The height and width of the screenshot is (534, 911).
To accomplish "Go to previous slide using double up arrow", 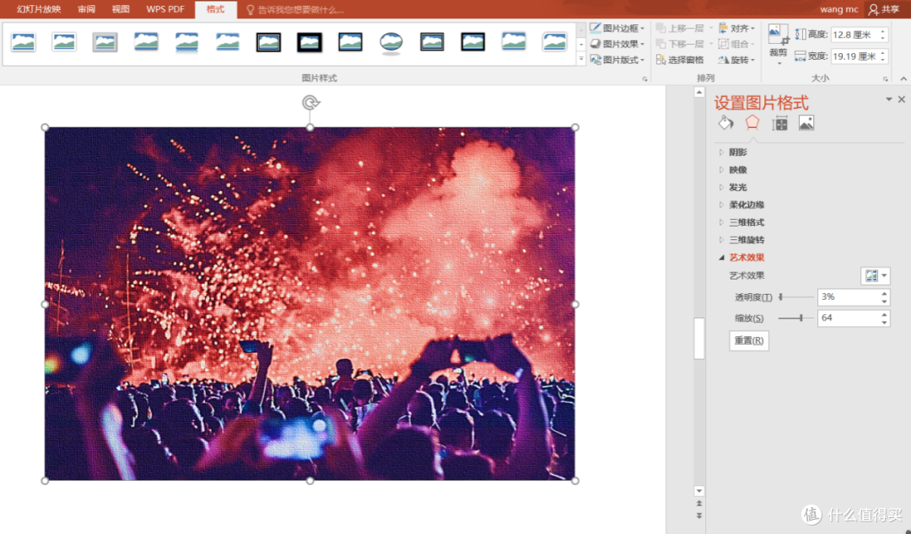I will point(699,503).
